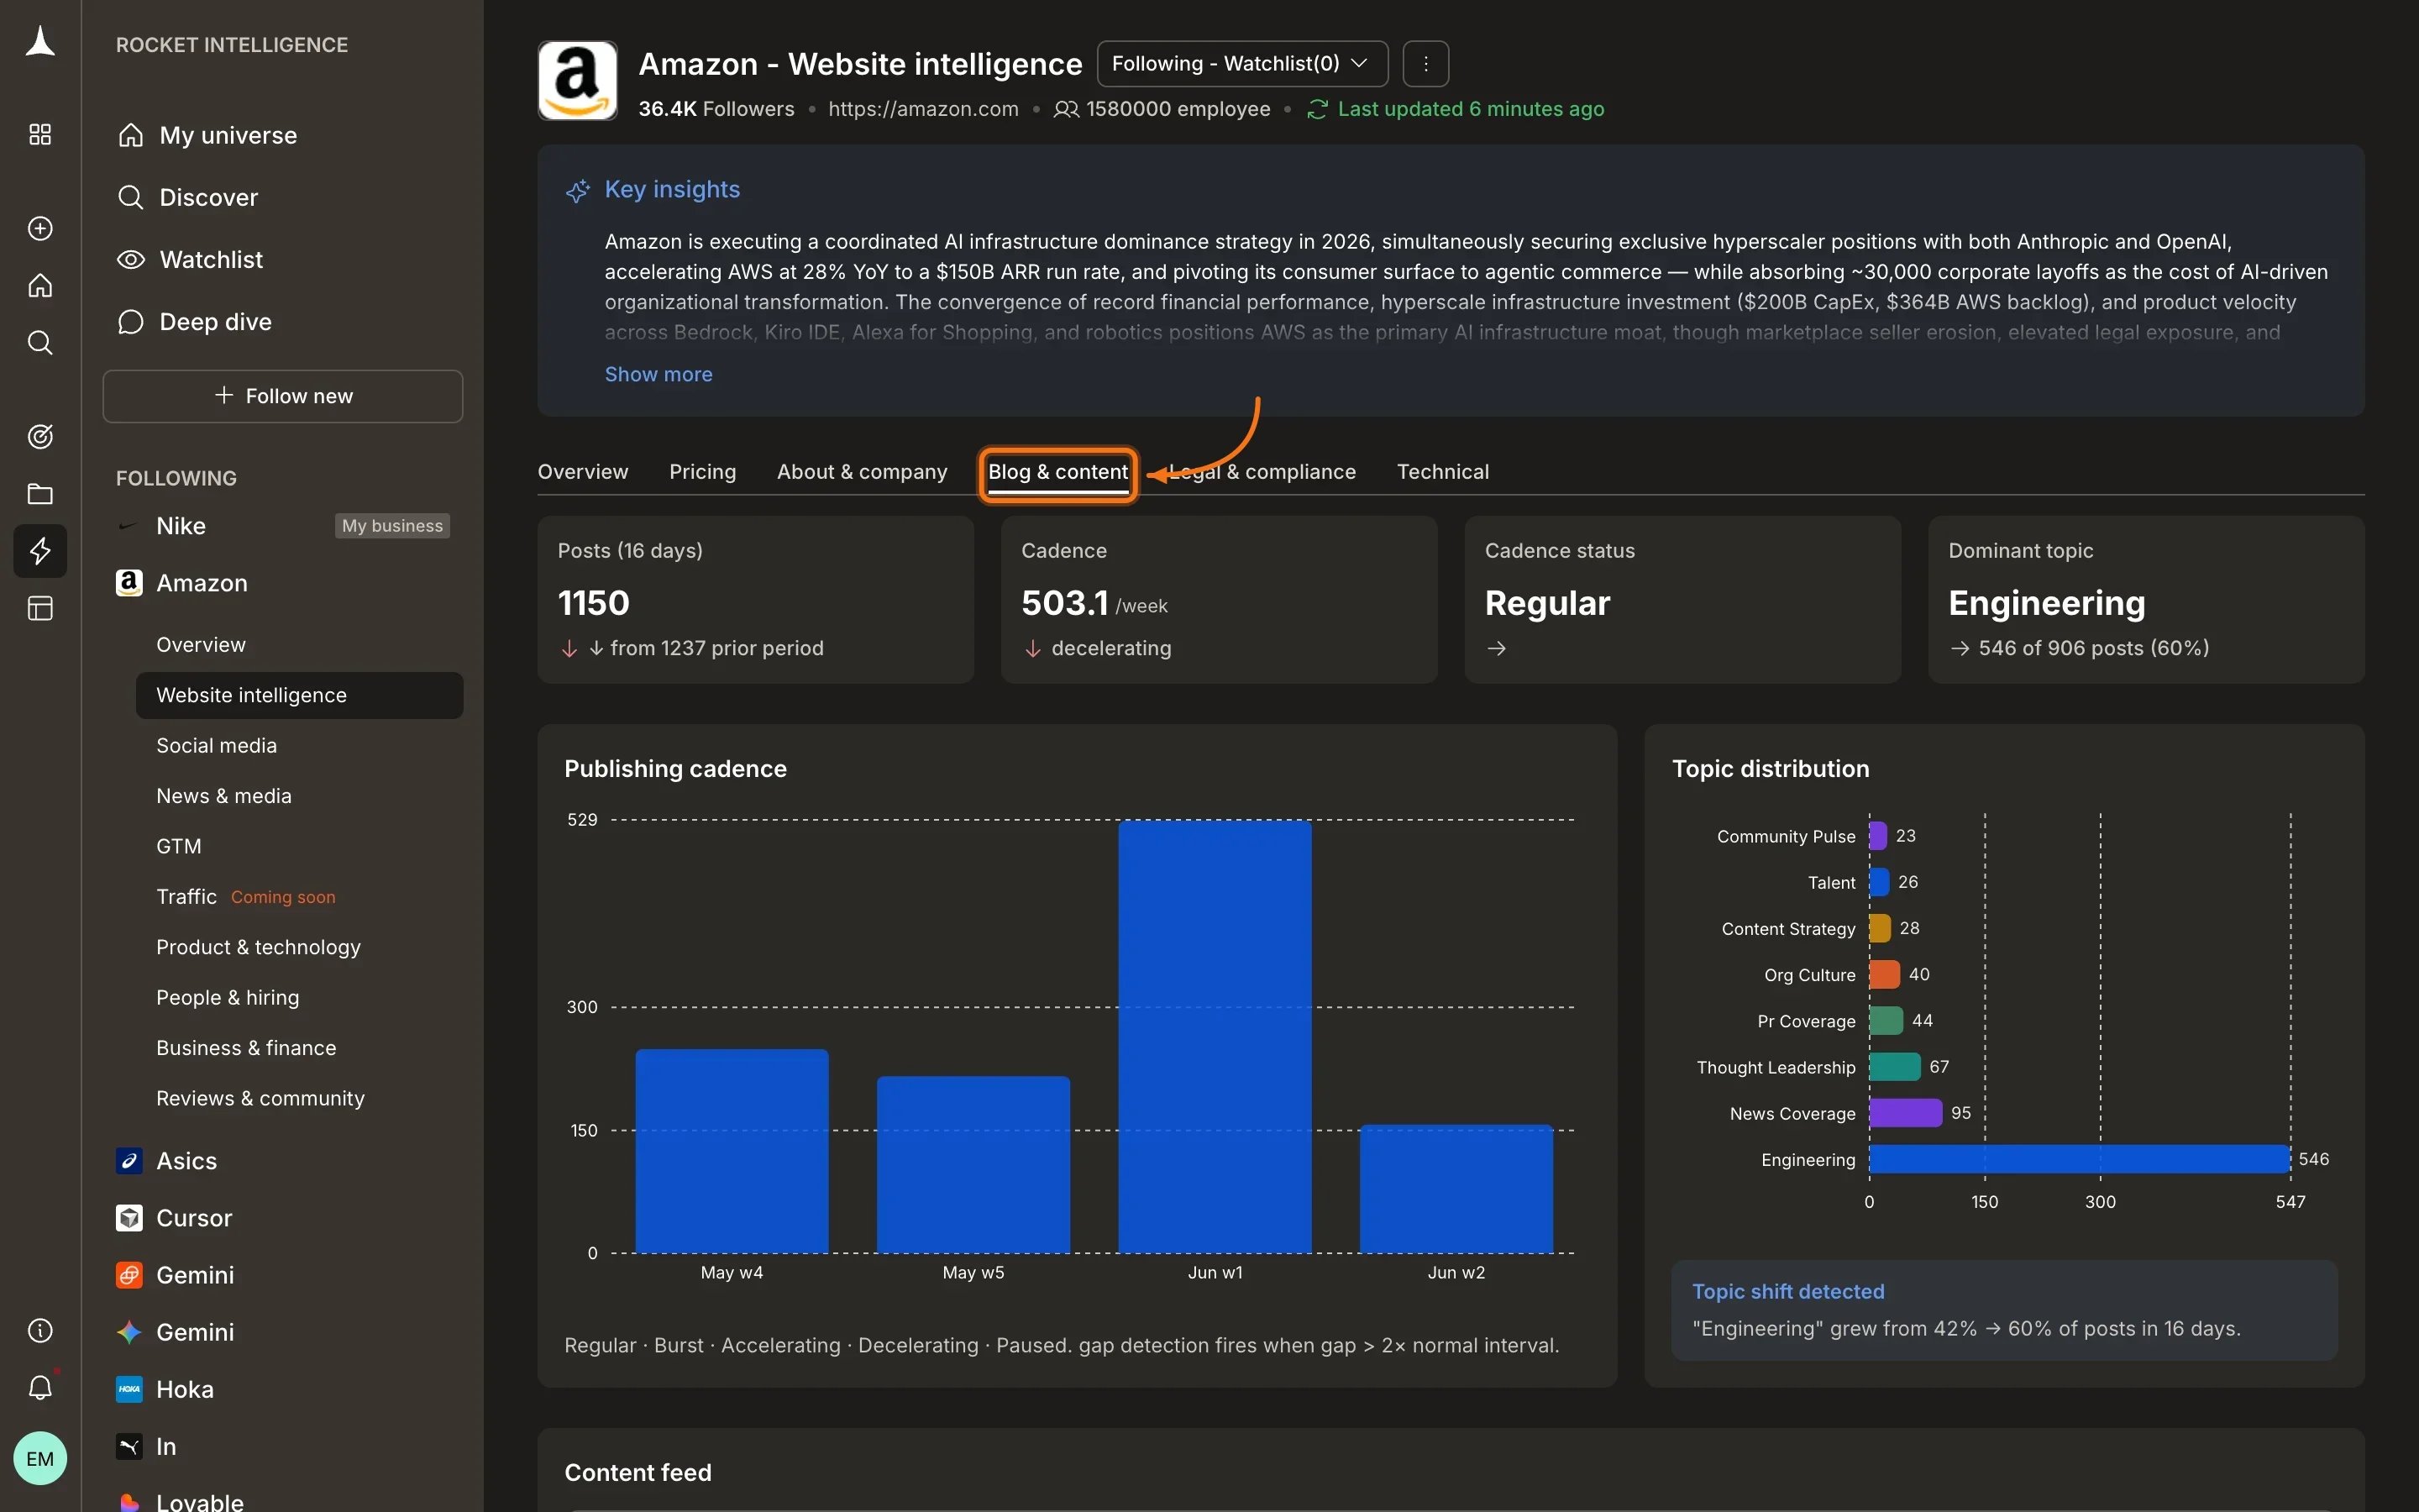This screenshot has width=2419, height=1512.
Task: Click the refresh icon beside Last updated
Action: coord(1318,109)
